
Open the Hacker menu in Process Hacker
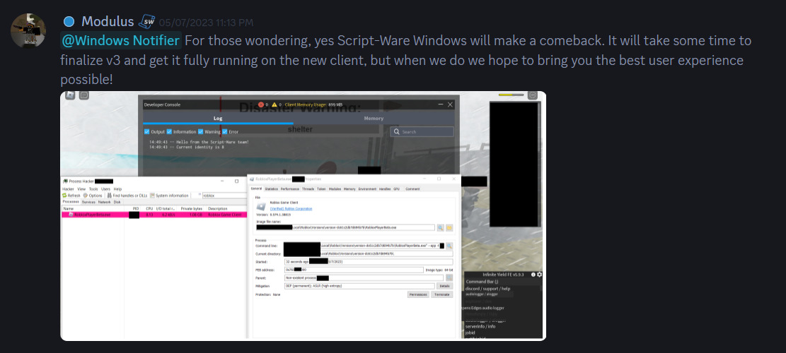(x=68, y=189)
